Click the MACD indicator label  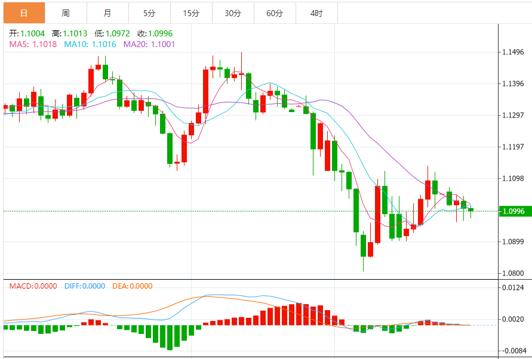click(x=33, y=286)
